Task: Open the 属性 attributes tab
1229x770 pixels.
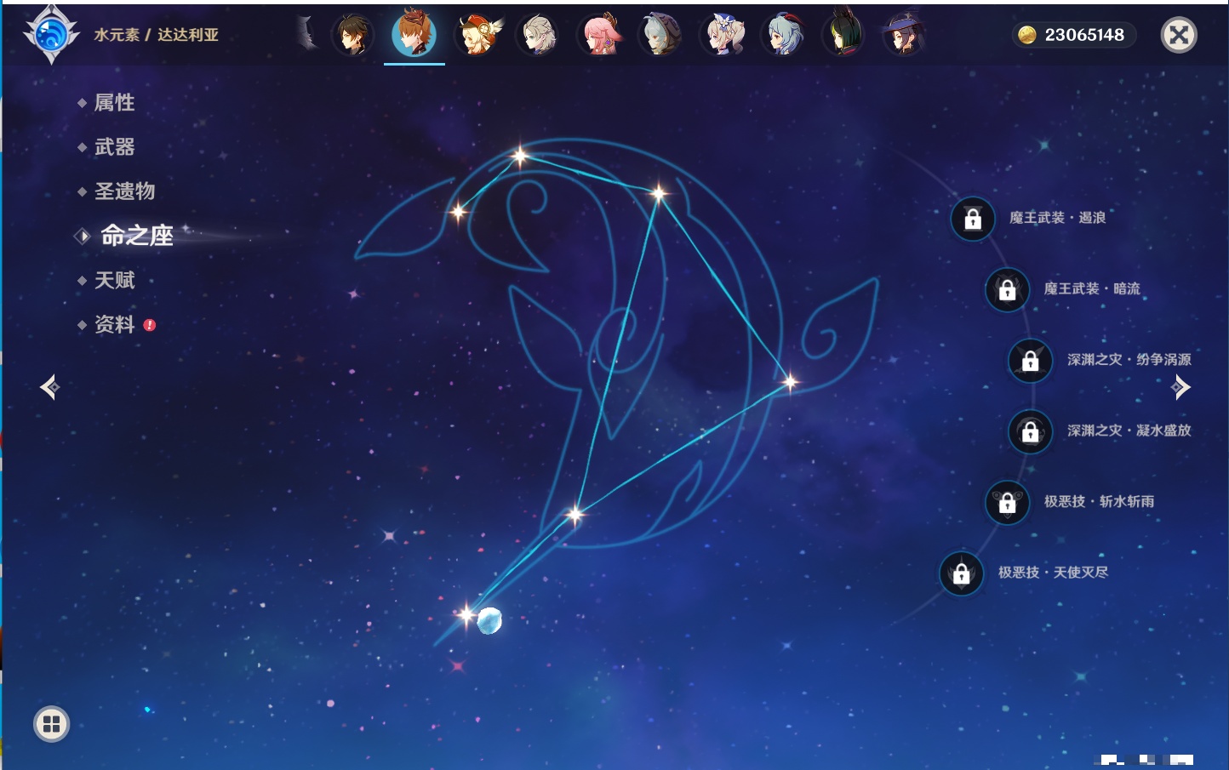Action: [x=114, y=103]
